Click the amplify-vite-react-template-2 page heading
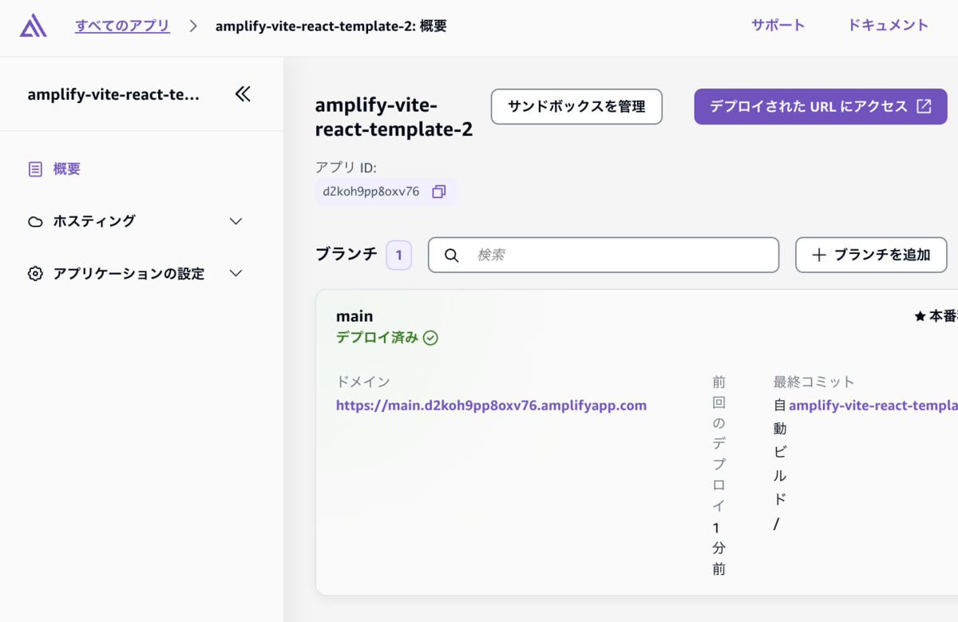The height and width of the screenshot is (622, 958). coord(394,117)
